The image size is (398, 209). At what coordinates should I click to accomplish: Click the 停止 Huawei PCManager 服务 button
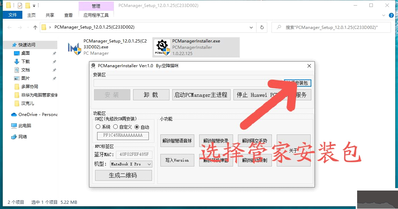272,95
